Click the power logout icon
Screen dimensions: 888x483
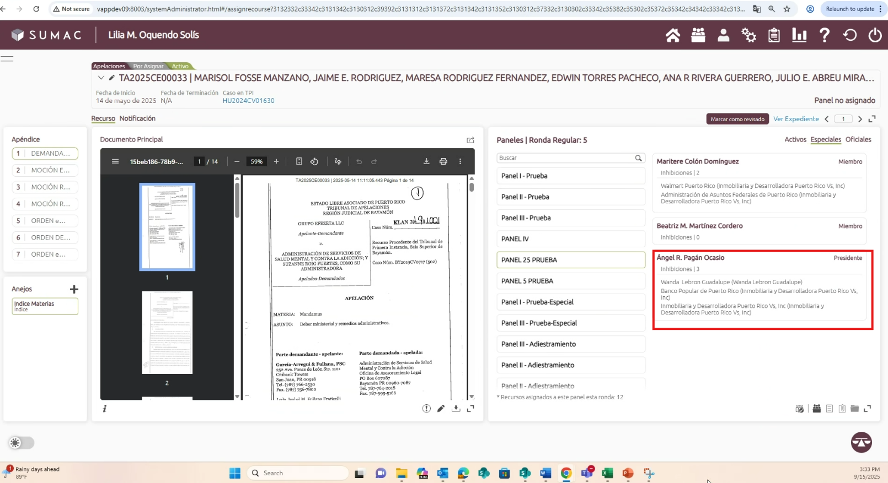tap(875, 35)
